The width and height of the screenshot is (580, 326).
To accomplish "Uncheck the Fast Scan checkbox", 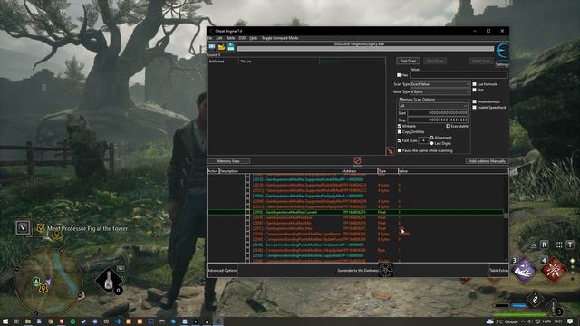I will 400,140.
